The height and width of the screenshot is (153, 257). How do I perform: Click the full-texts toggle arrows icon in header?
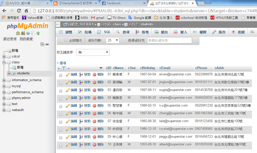coord(64,68)
